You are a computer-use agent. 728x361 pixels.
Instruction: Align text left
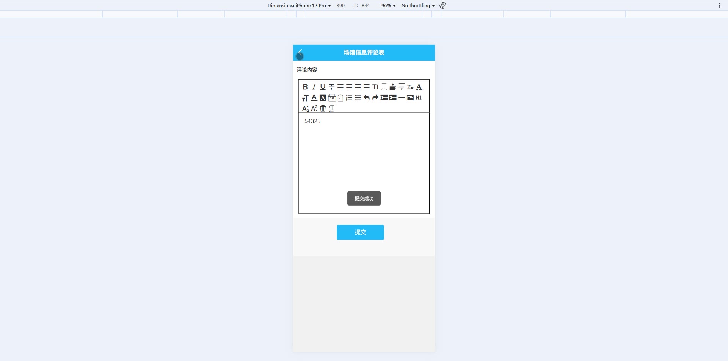tap(340, 87)
